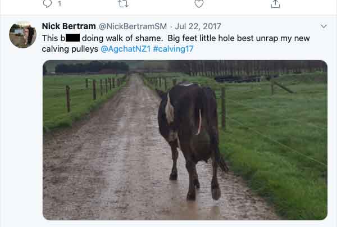Click the grass paddock on right of photo

pyautogui.click(x=277, y=138)
